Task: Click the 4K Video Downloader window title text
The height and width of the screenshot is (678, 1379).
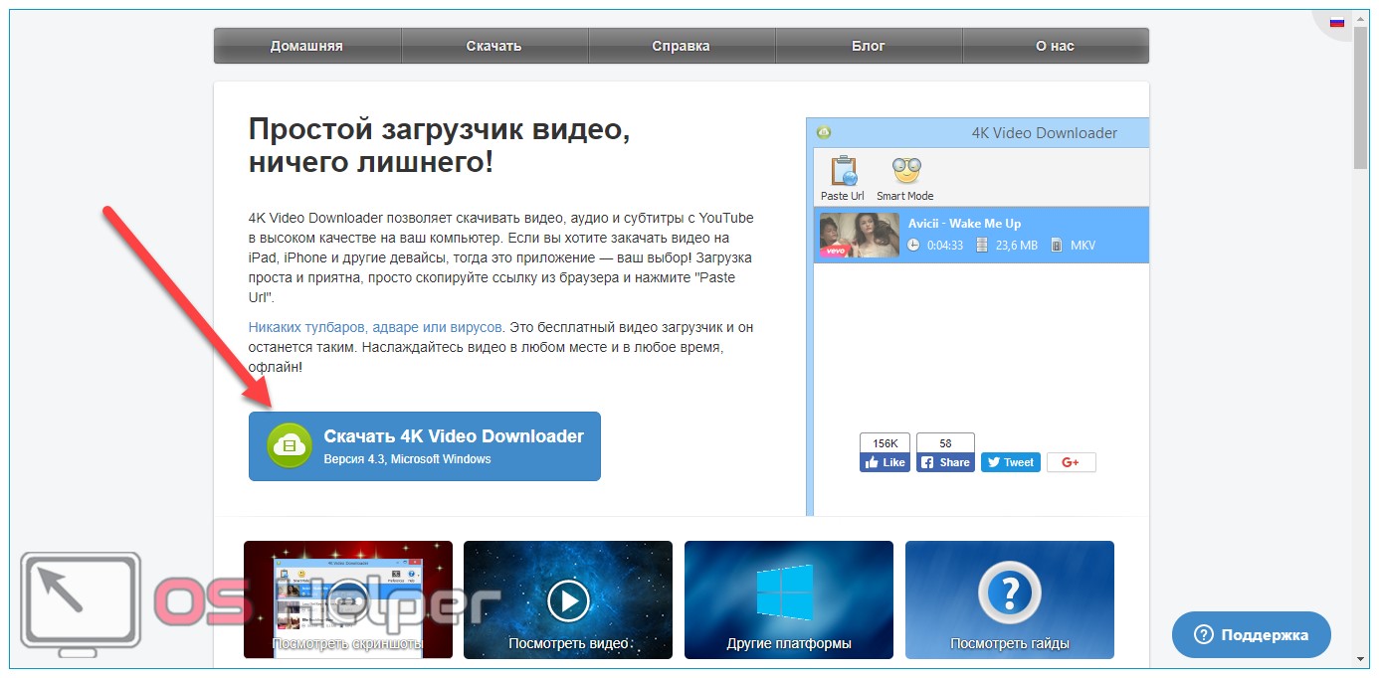Action: tap(1044, 133)
